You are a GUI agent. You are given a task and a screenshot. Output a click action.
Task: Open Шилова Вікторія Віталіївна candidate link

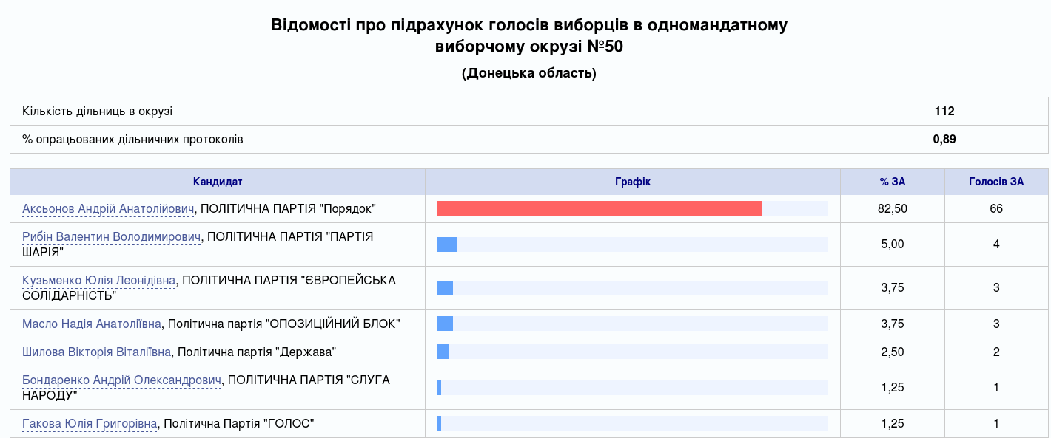(97, 352)
